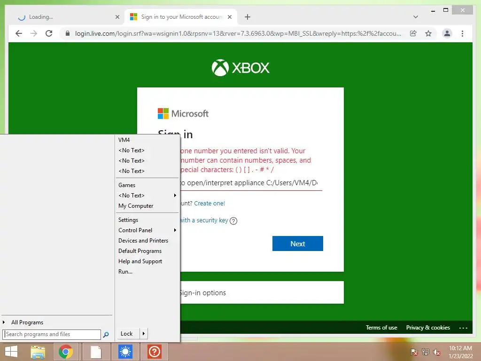Choose Run... in the Start menu

point(147,271)
